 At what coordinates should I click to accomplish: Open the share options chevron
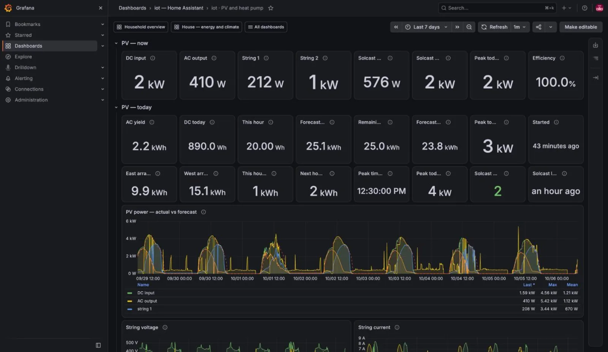[551, 27]
